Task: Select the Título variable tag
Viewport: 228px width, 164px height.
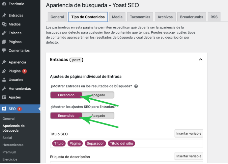Action: click(x=59, y=143)
